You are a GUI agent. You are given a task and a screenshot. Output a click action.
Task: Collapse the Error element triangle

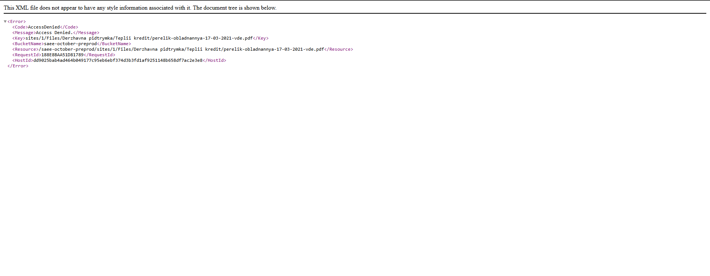(x=5, y=22)
